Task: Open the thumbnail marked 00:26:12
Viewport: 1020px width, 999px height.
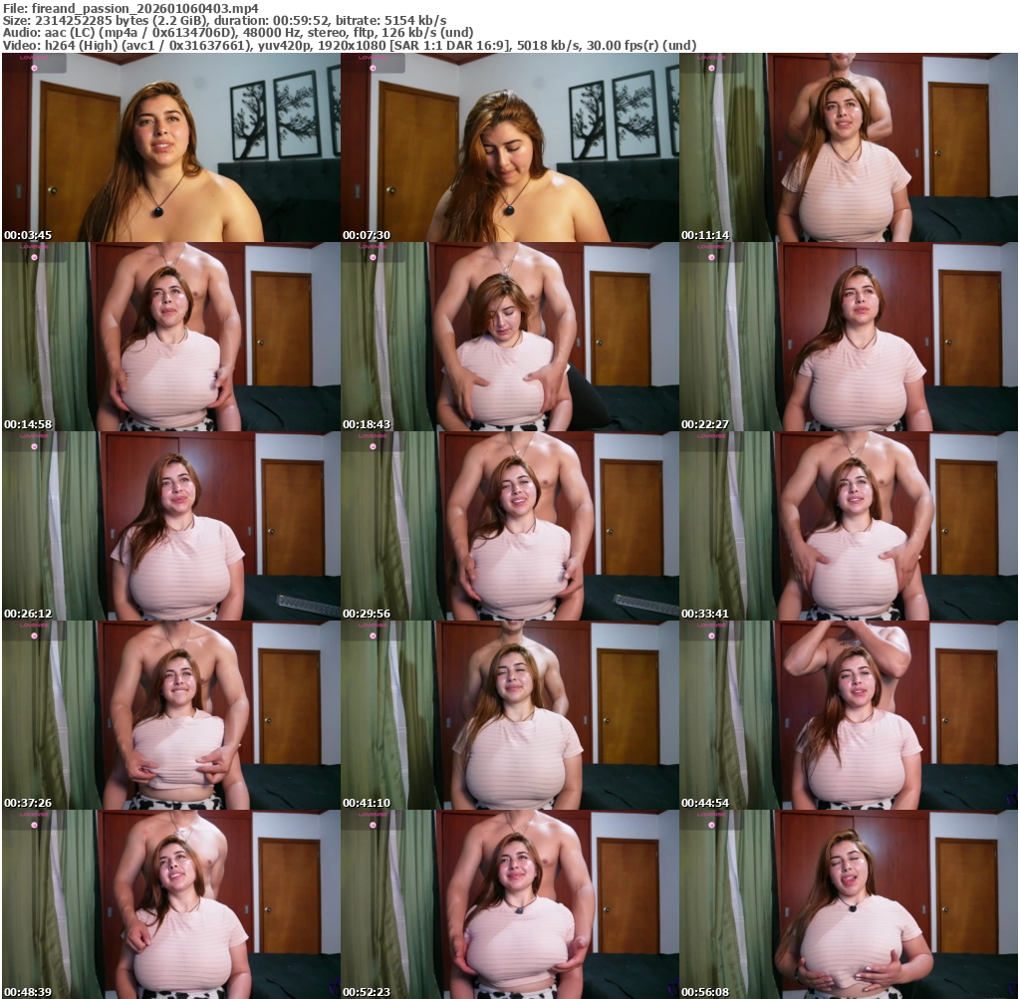Action: coord(170,526)
